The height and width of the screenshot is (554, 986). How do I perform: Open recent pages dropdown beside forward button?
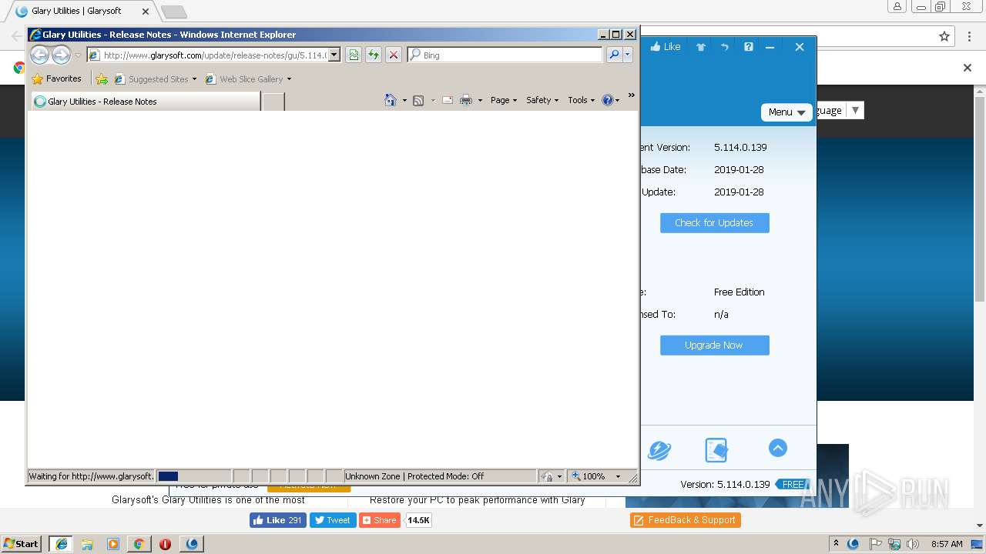tap(78, 55)
